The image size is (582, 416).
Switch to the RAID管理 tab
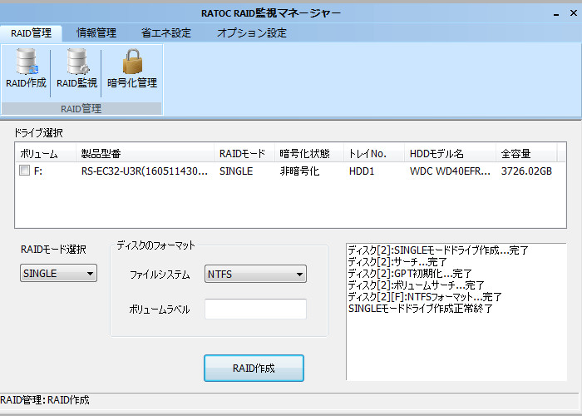pos(32,33)
